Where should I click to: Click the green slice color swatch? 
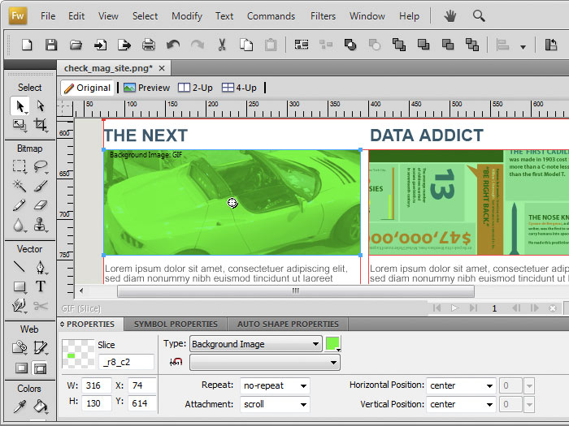[x=332, y=343]
